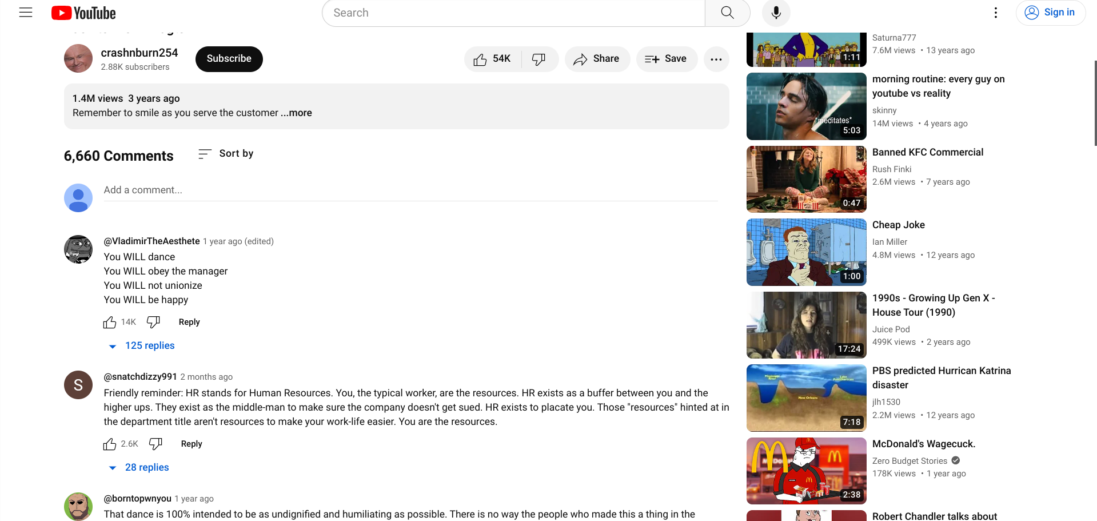This screenshot has width=1097, height=521.
Task: Focus the Search input field
Action: coord(514,13)
